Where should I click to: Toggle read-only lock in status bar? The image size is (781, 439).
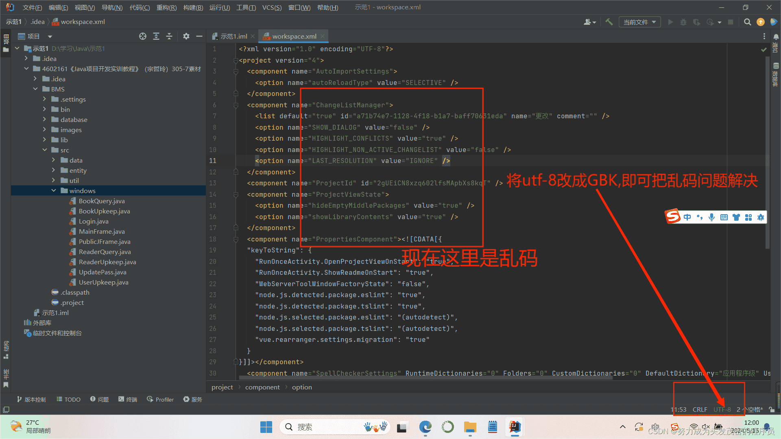(x=771, y=409)
